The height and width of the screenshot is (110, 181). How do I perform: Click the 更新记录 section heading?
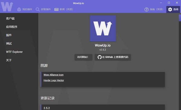(48, 98)
